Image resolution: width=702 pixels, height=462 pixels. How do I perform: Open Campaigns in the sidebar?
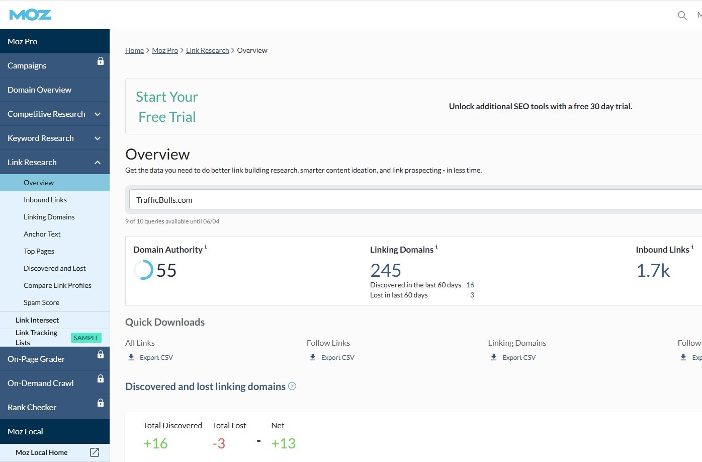tap(55, 65)
